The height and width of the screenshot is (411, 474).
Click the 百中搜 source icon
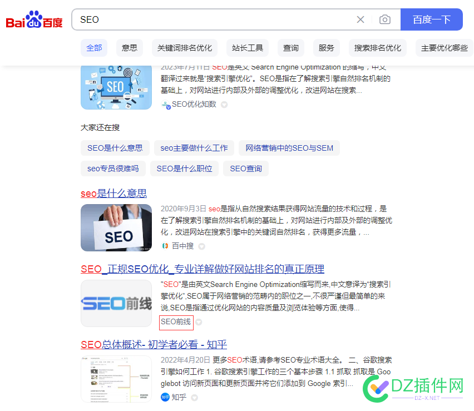coord(165,246)
